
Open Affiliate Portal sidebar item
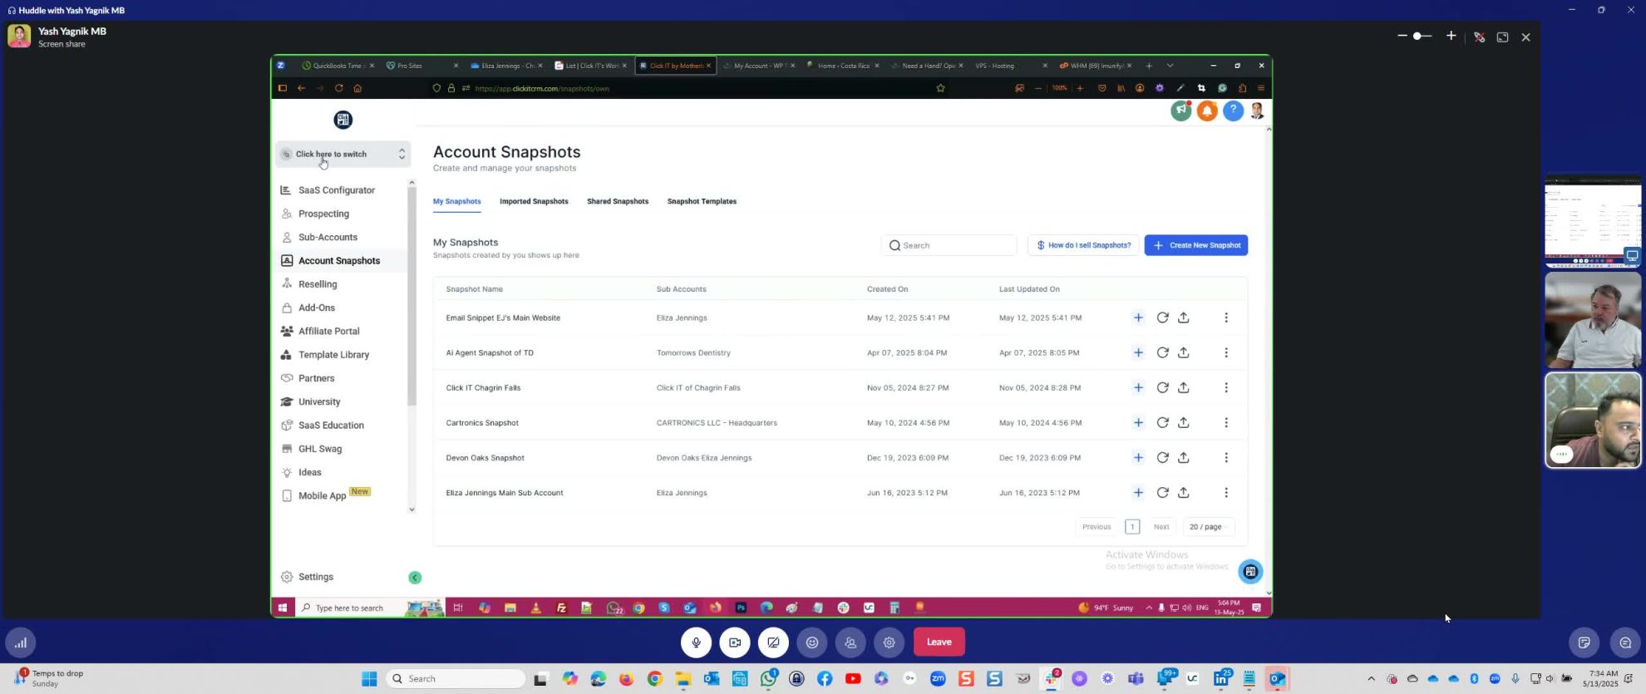click(x=328, y=331)
